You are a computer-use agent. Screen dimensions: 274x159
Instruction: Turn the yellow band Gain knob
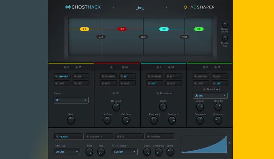click(x=71, y=120)
